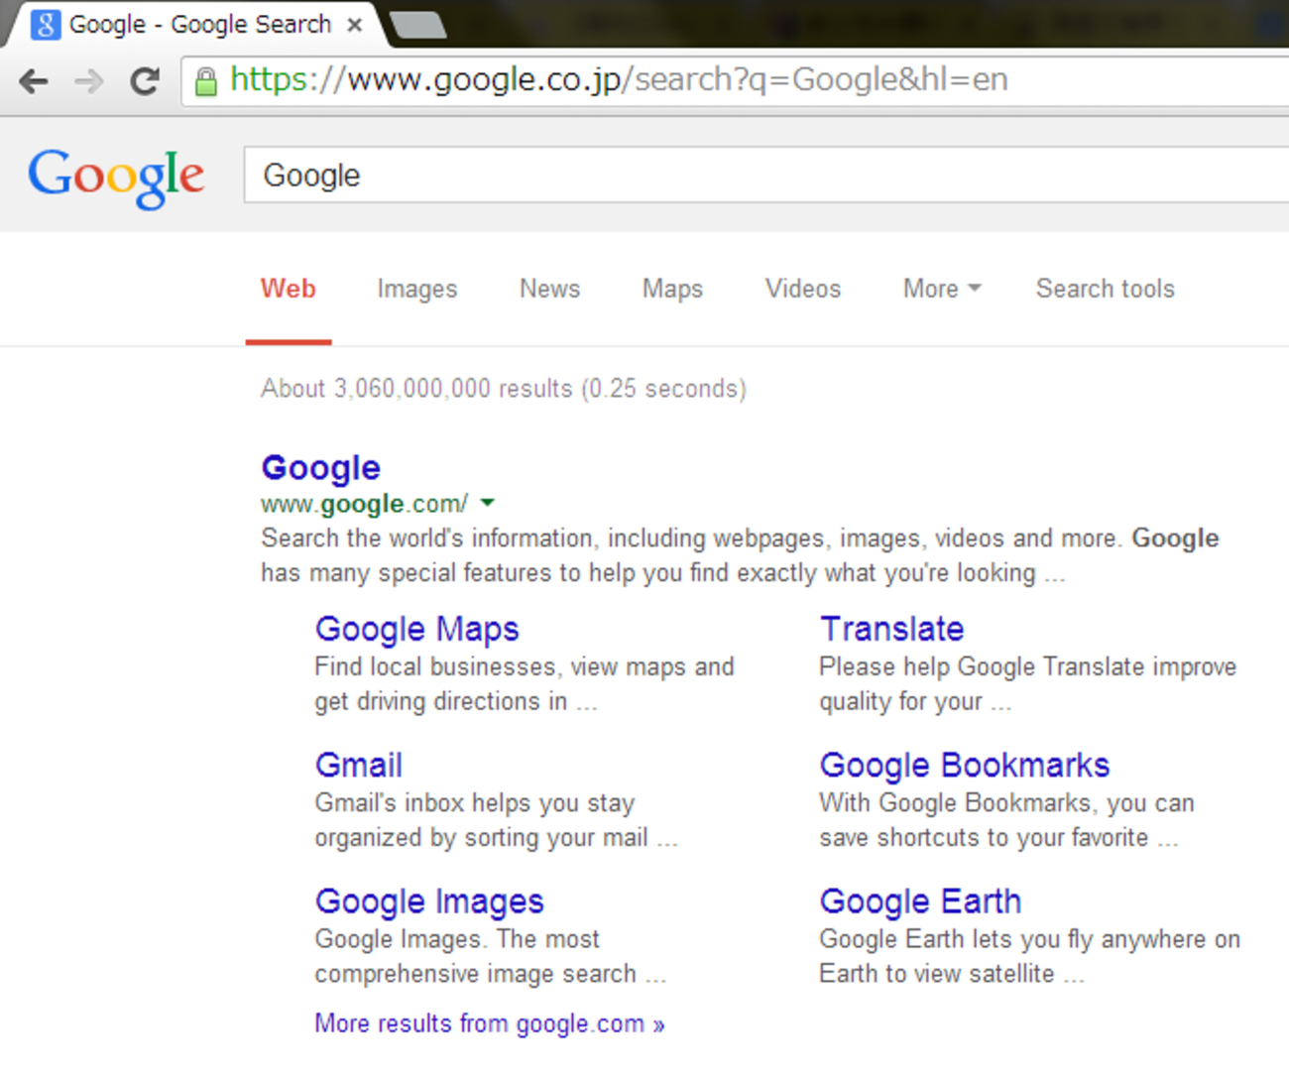Select the Web results tab
Screen dimensions: 1289x1080
[289, 289]
